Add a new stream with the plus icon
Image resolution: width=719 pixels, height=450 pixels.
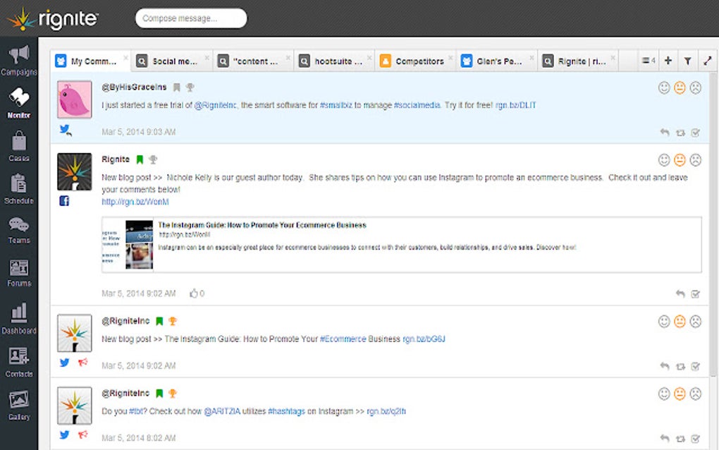click(x=668, y=61)
